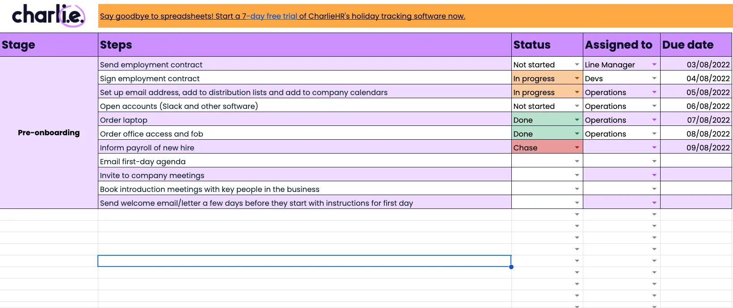Viewport: 733px width, 308px height.
Task: Click the 09/08/2022 due date cell
Action: 696,148
